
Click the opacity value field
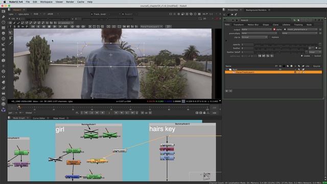point(247,44)
